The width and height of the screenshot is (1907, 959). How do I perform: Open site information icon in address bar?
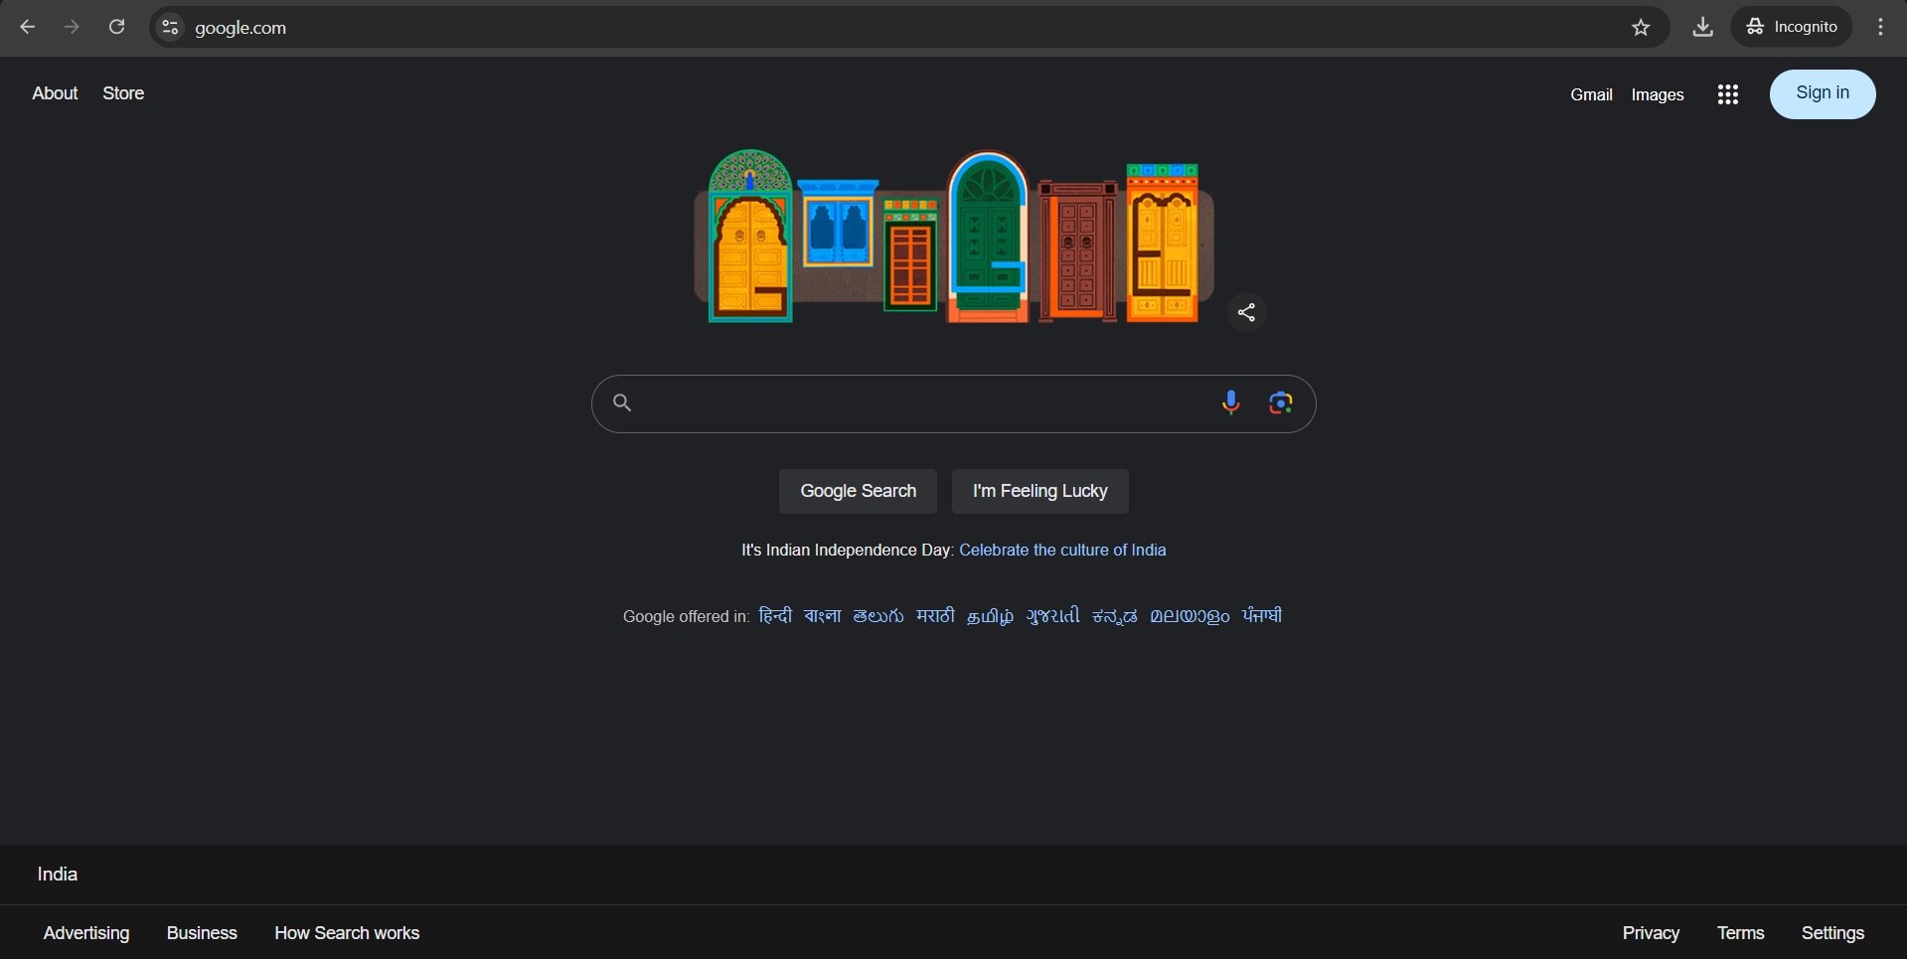pos(170,27)
